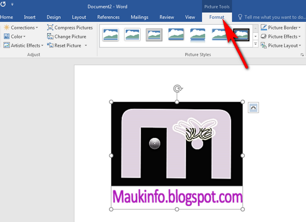306x222 pixels.
Task: Open the Artistic Effects dropdown
Action: pos(23,45)
